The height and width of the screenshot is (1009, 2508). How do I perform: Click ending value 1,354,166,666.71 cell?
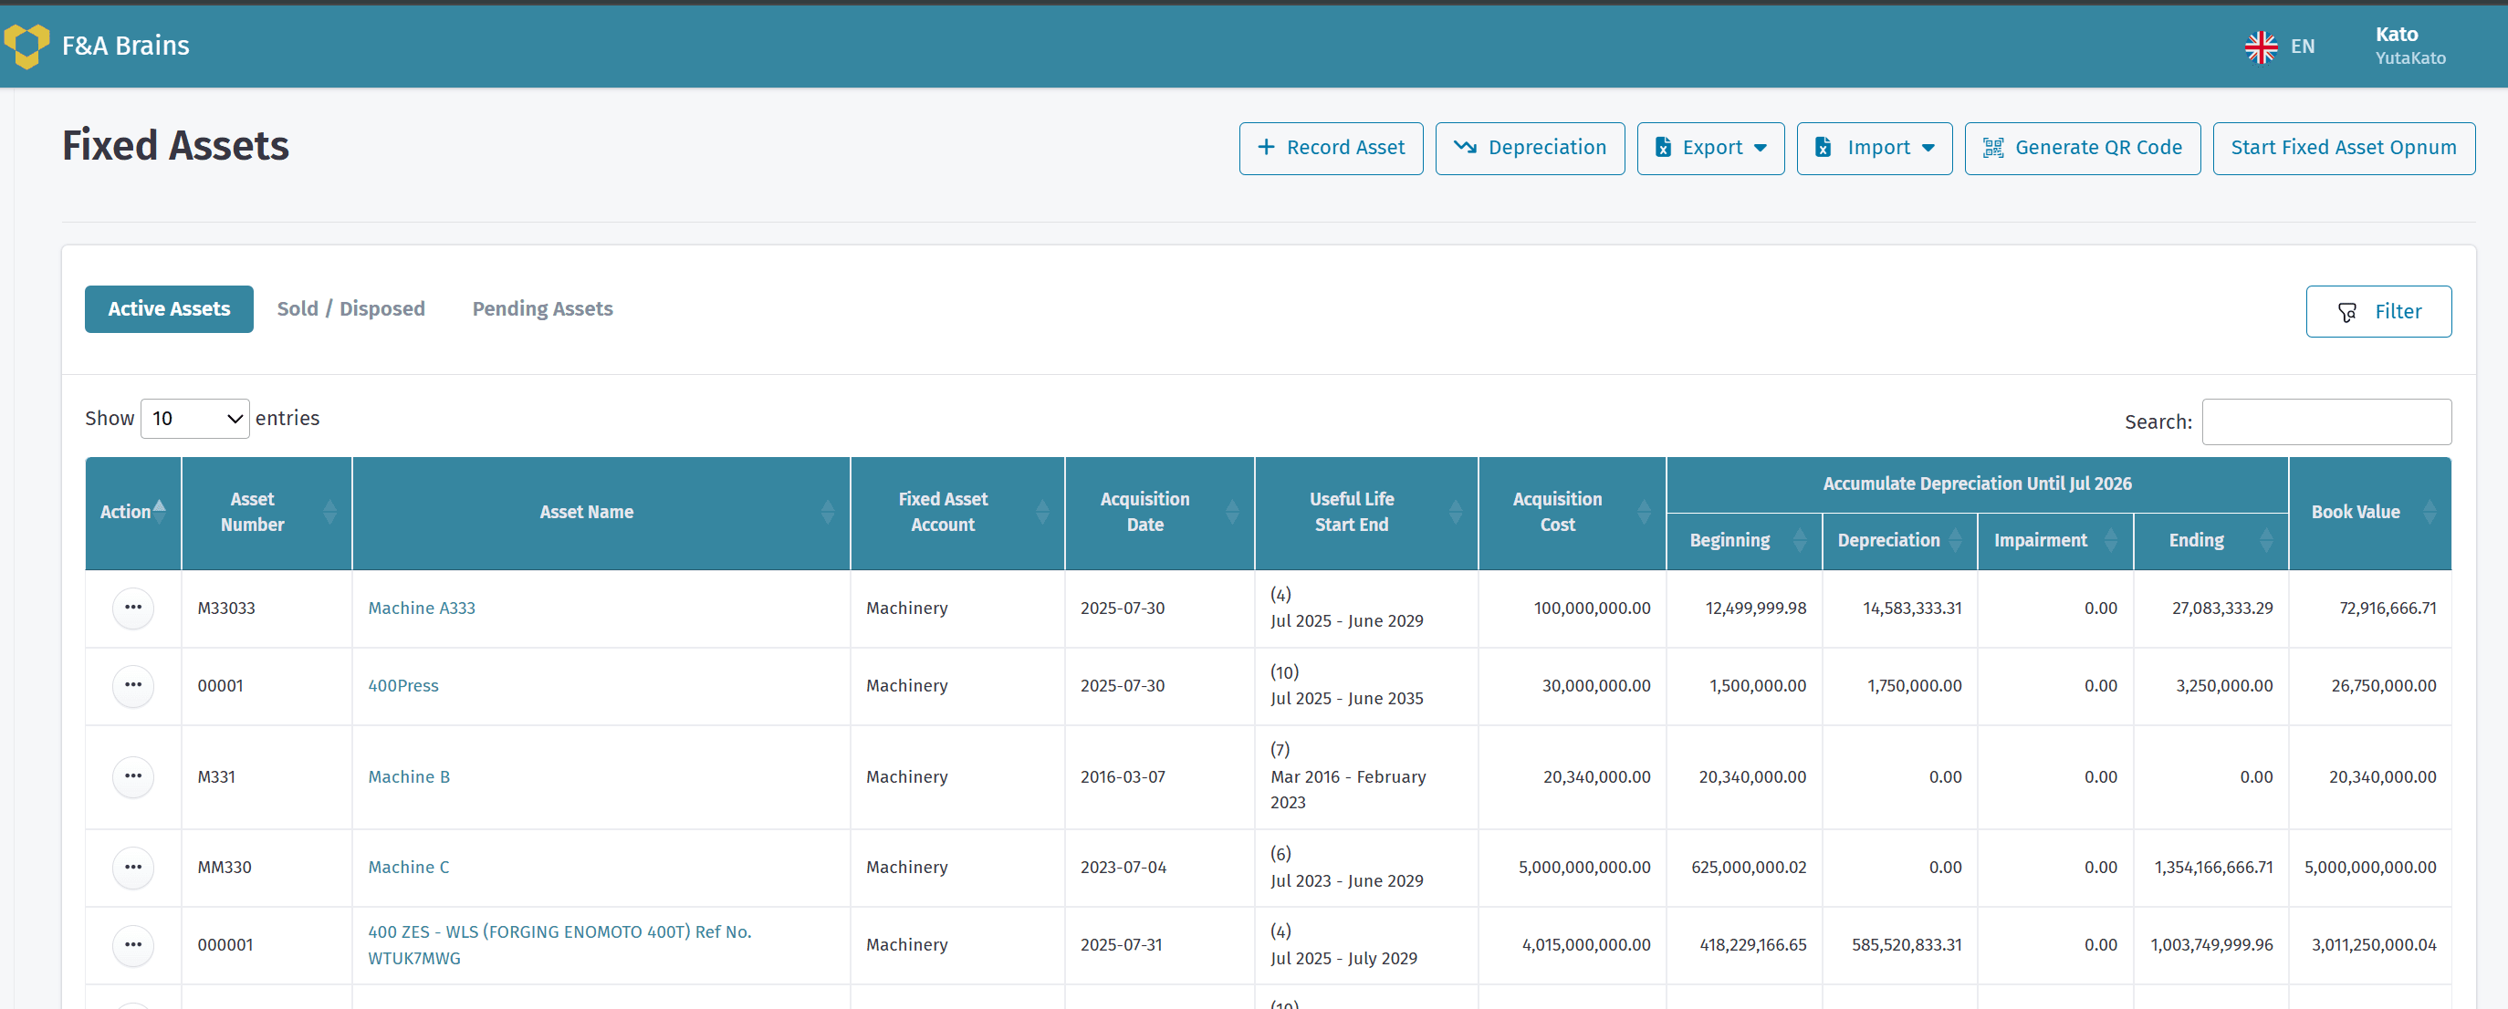(x=2213, y=868)
